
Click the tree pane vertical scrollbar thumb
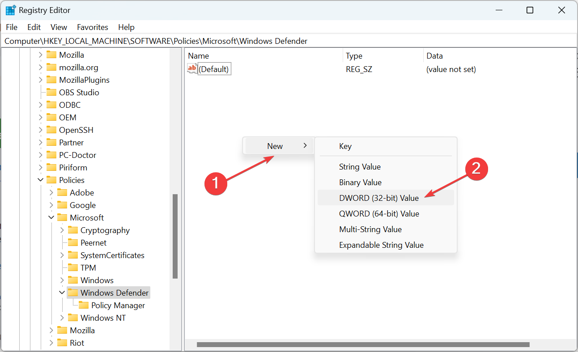(175, 236)
